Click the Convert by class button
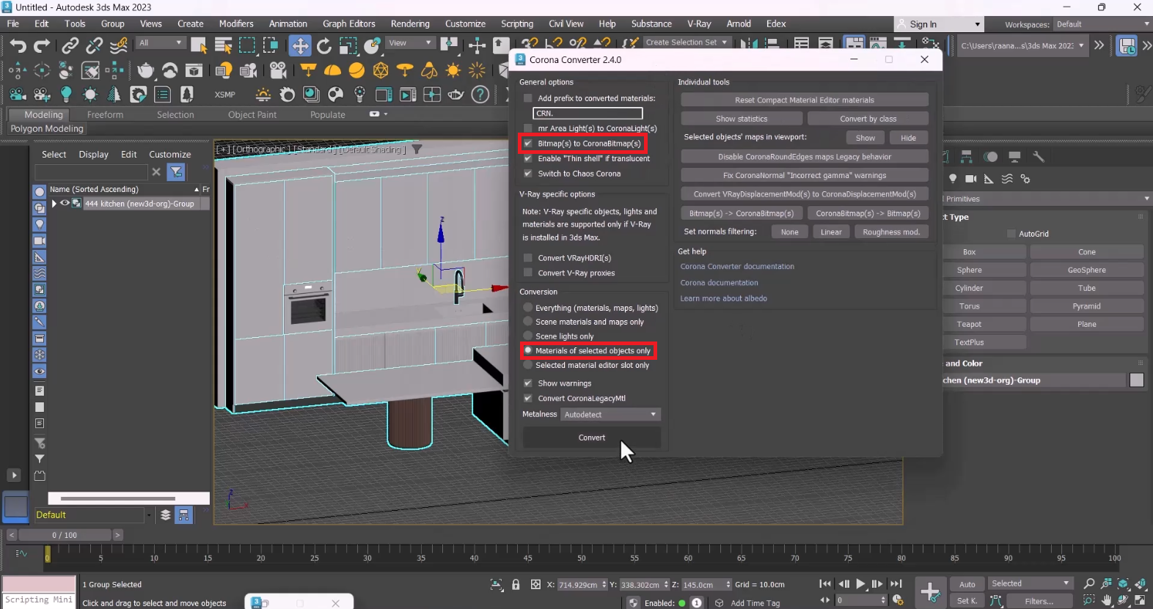The height and width of the screenshot is (609, 1153). [x=868, y=119]
